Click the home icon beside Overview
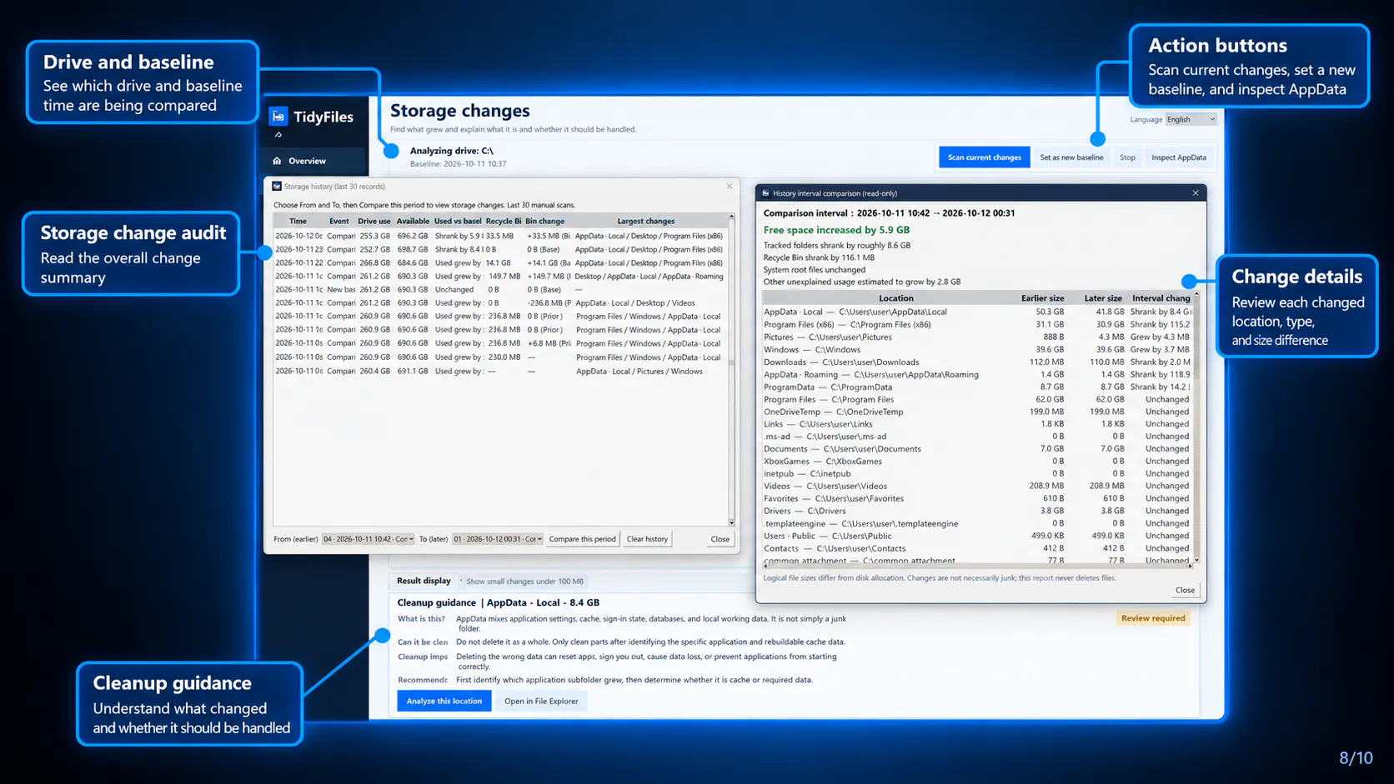 click(277, 161)
